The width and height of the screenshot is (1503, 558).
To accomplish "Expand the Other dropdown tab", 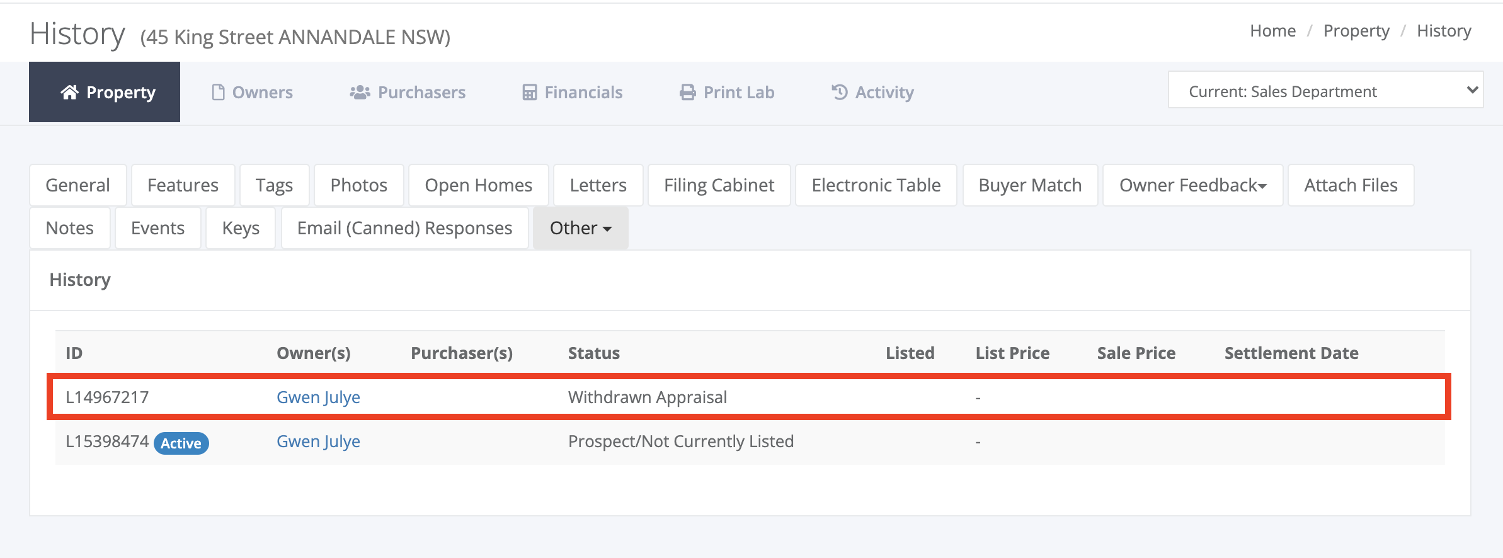I will pyautogui.click(x=580, y=228).
